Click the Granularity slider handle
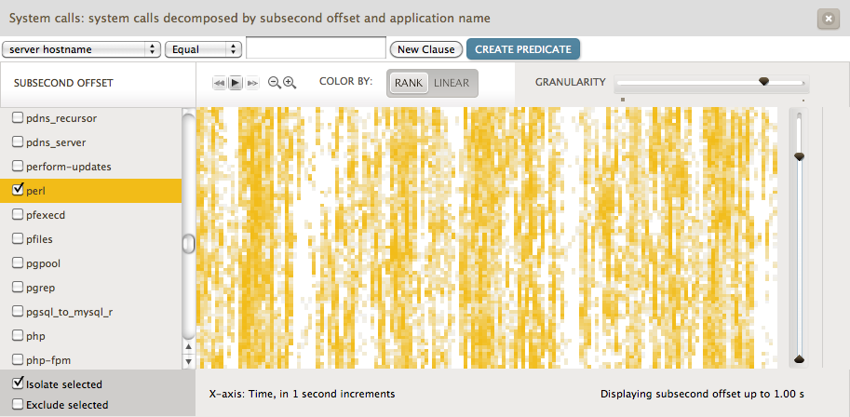Viewport: 850px width, 417px height. click(x=764, y=82)
